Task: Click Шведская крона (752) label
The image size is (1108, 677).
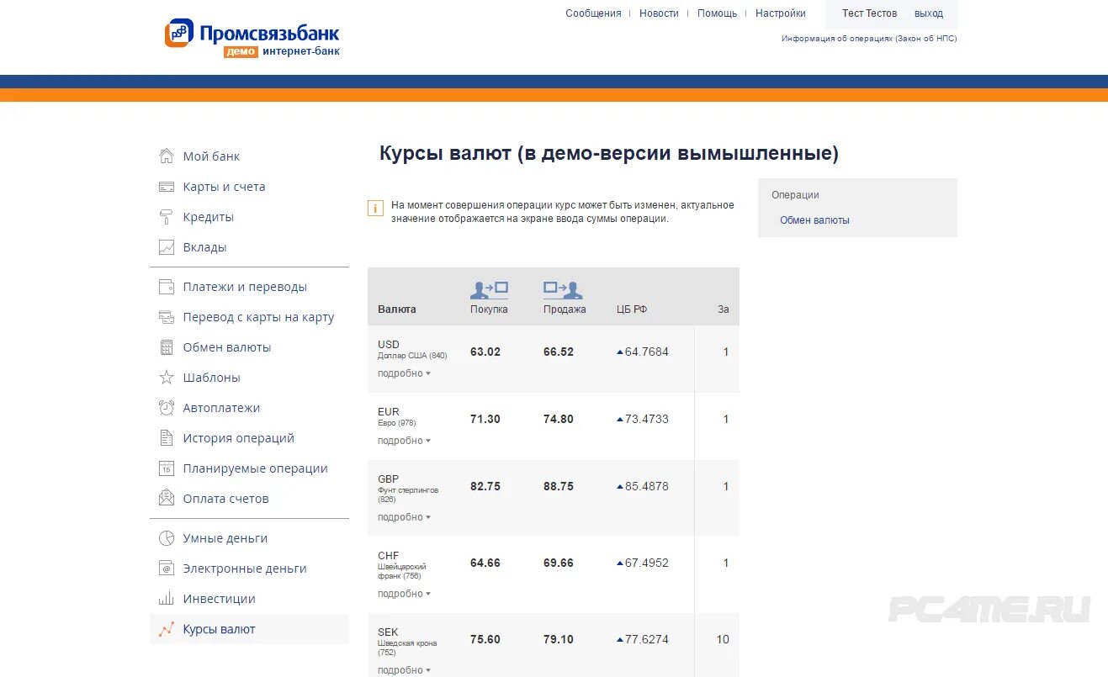Action: [x=407, y=648]
